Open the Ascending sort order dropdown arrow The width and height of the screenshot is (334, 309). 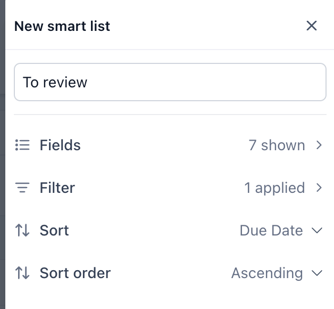tap(317, 273)
